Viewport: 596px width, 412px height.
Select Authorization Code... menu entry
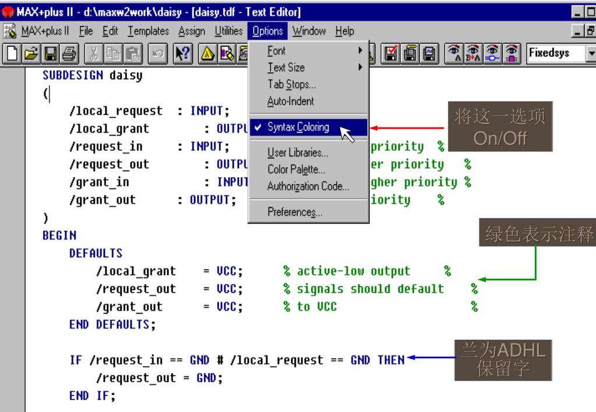pyautogui.click(x=308, y=186)
